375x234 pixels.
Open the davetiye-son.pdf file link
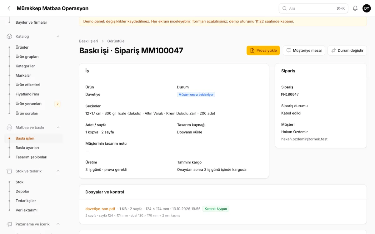tap(100, 209)
